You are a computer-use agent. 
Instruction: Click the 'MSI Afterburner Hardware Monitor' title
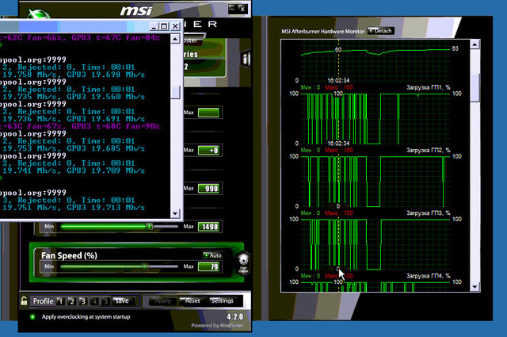coord(322,32)
